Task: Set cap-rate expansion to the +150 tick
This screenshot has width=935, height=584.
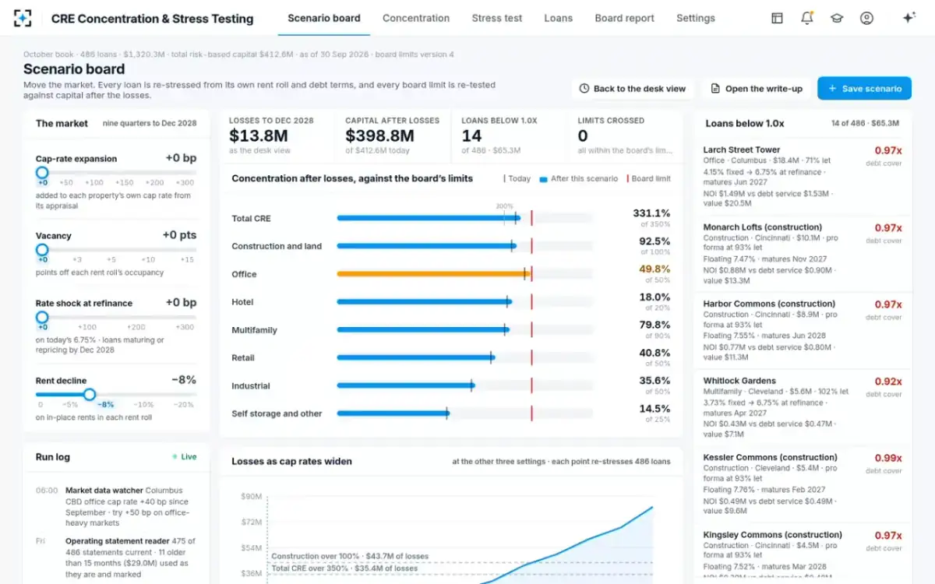Action: click(x=125, y=182)
